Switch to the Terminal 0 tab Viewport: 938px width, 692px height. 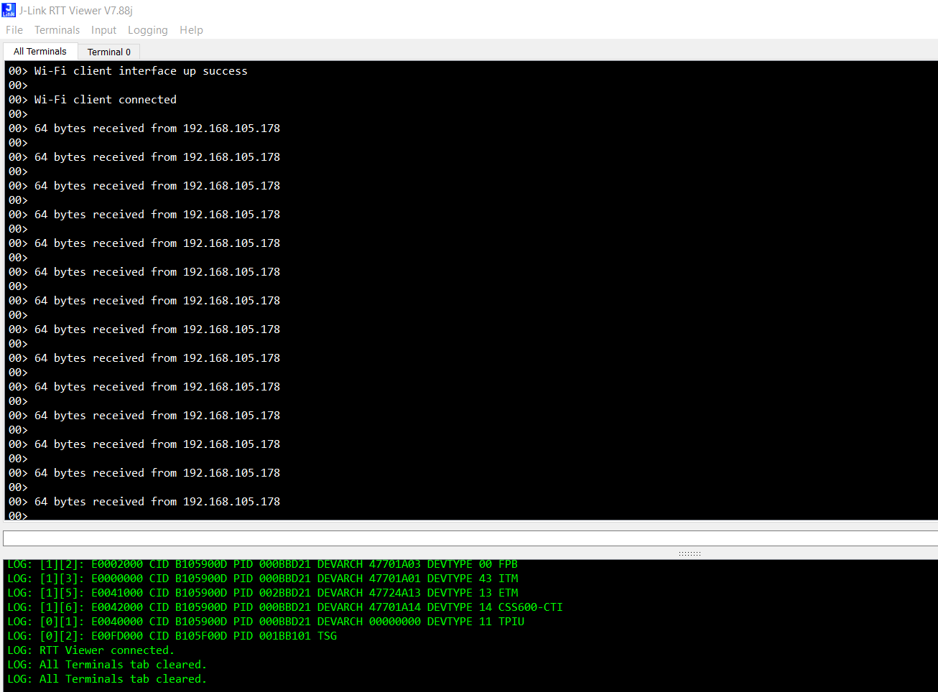(x=108, y=52)
